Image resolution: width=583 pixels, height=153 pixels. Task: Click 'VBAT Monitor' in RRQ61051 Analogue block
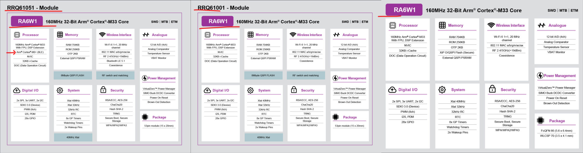[x=159, y=58]
